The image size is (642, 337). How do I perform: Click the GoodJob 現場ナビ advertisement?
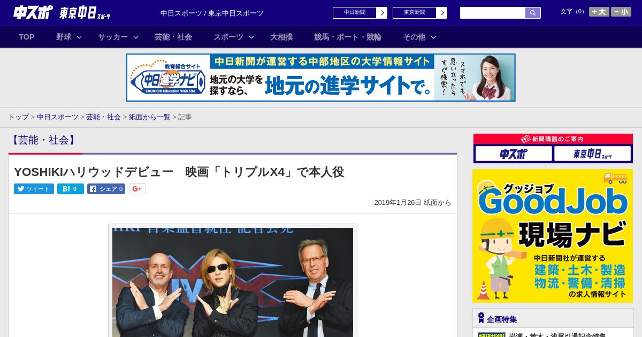553,236
